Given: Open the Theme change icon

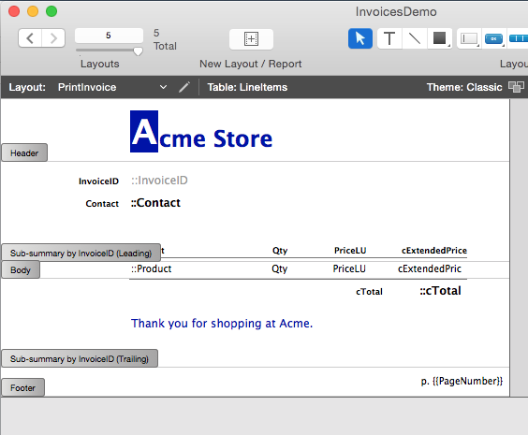Looking at the screenshot, I should 516,87.
